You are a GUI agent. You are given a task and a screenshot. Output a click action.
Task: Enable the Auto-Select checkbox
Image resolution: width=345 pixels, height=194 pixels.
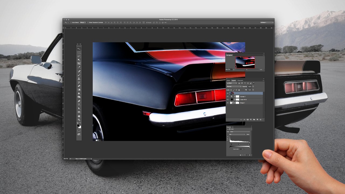(70, 22)
